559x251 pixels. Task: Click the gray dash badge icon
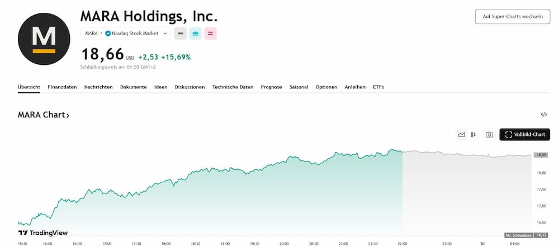coord(181,34)
